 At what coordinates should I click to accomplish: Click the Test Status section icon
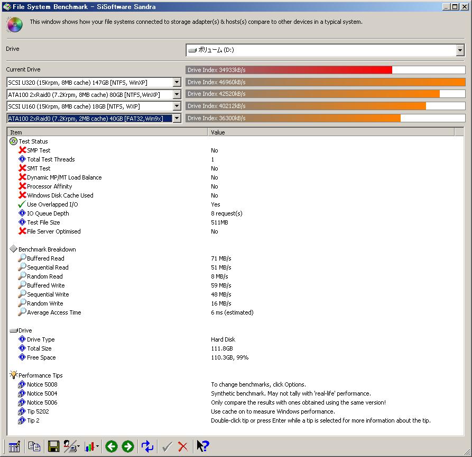point(14,141)
